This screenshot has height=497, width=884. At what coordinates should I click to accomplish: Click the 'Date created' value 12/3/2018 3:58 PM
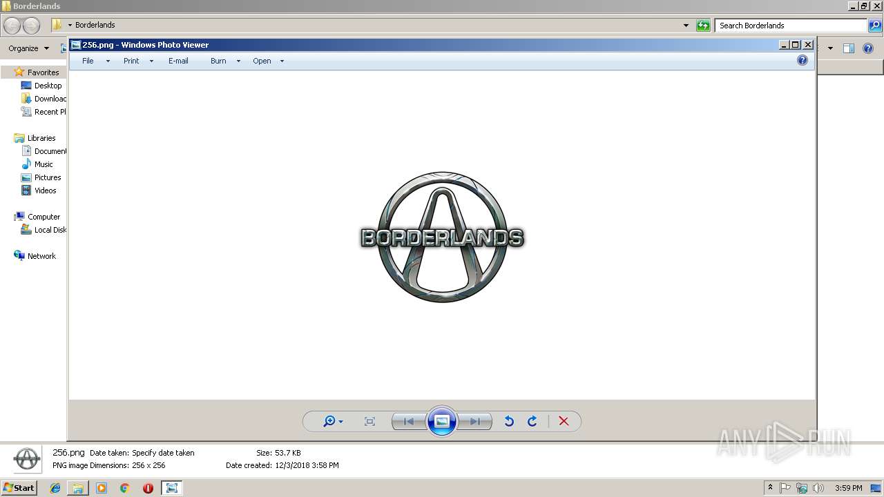[307, 465]
